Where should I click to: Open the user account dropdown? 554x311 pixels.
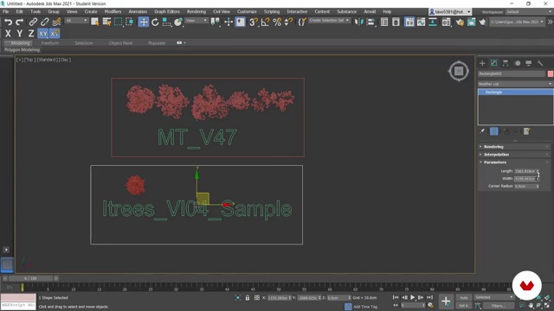tap(450, 11)
